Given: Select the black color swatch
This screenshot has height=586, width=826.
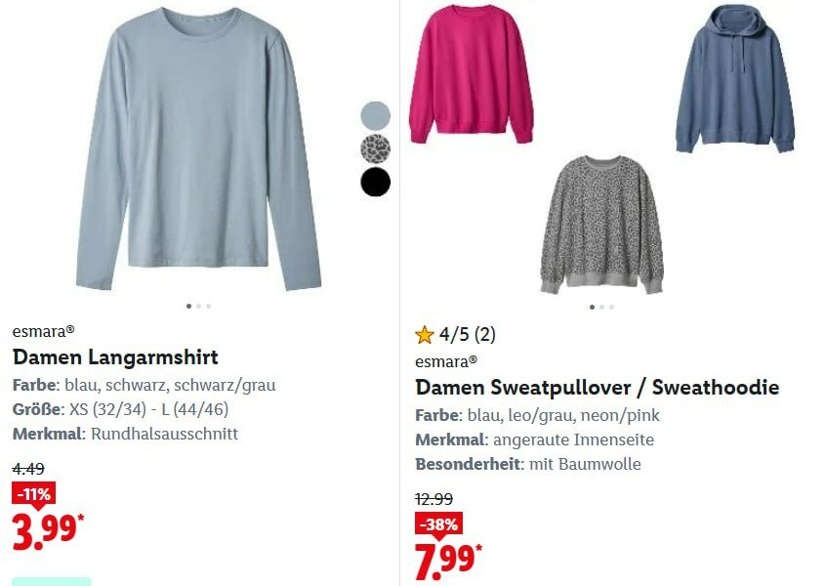Looking at the screenshot, I should 376,182.
